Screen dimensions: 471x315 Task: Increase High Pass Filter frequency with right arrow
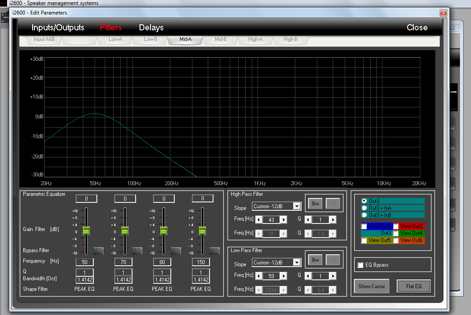click(284, 220)
